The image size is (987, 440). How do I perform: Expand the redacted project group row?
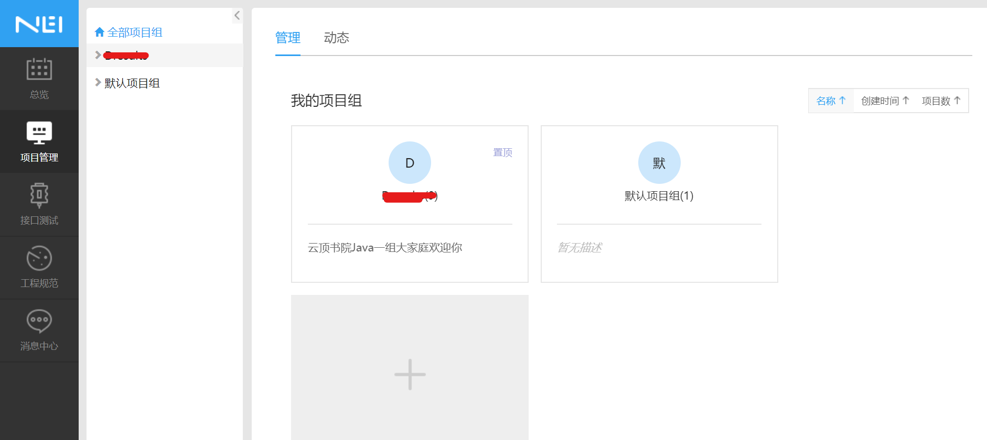[x=98, y=55]
